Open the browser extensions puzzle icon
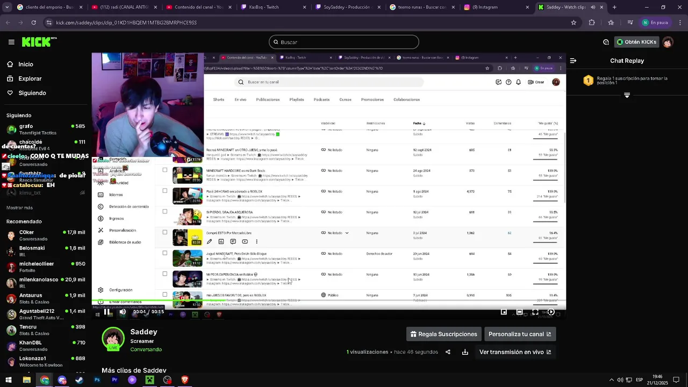 (x=592, y=23)
